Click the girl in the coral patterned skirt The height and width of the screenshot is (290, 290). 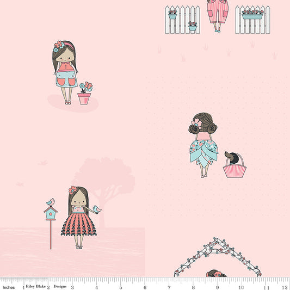79,217
